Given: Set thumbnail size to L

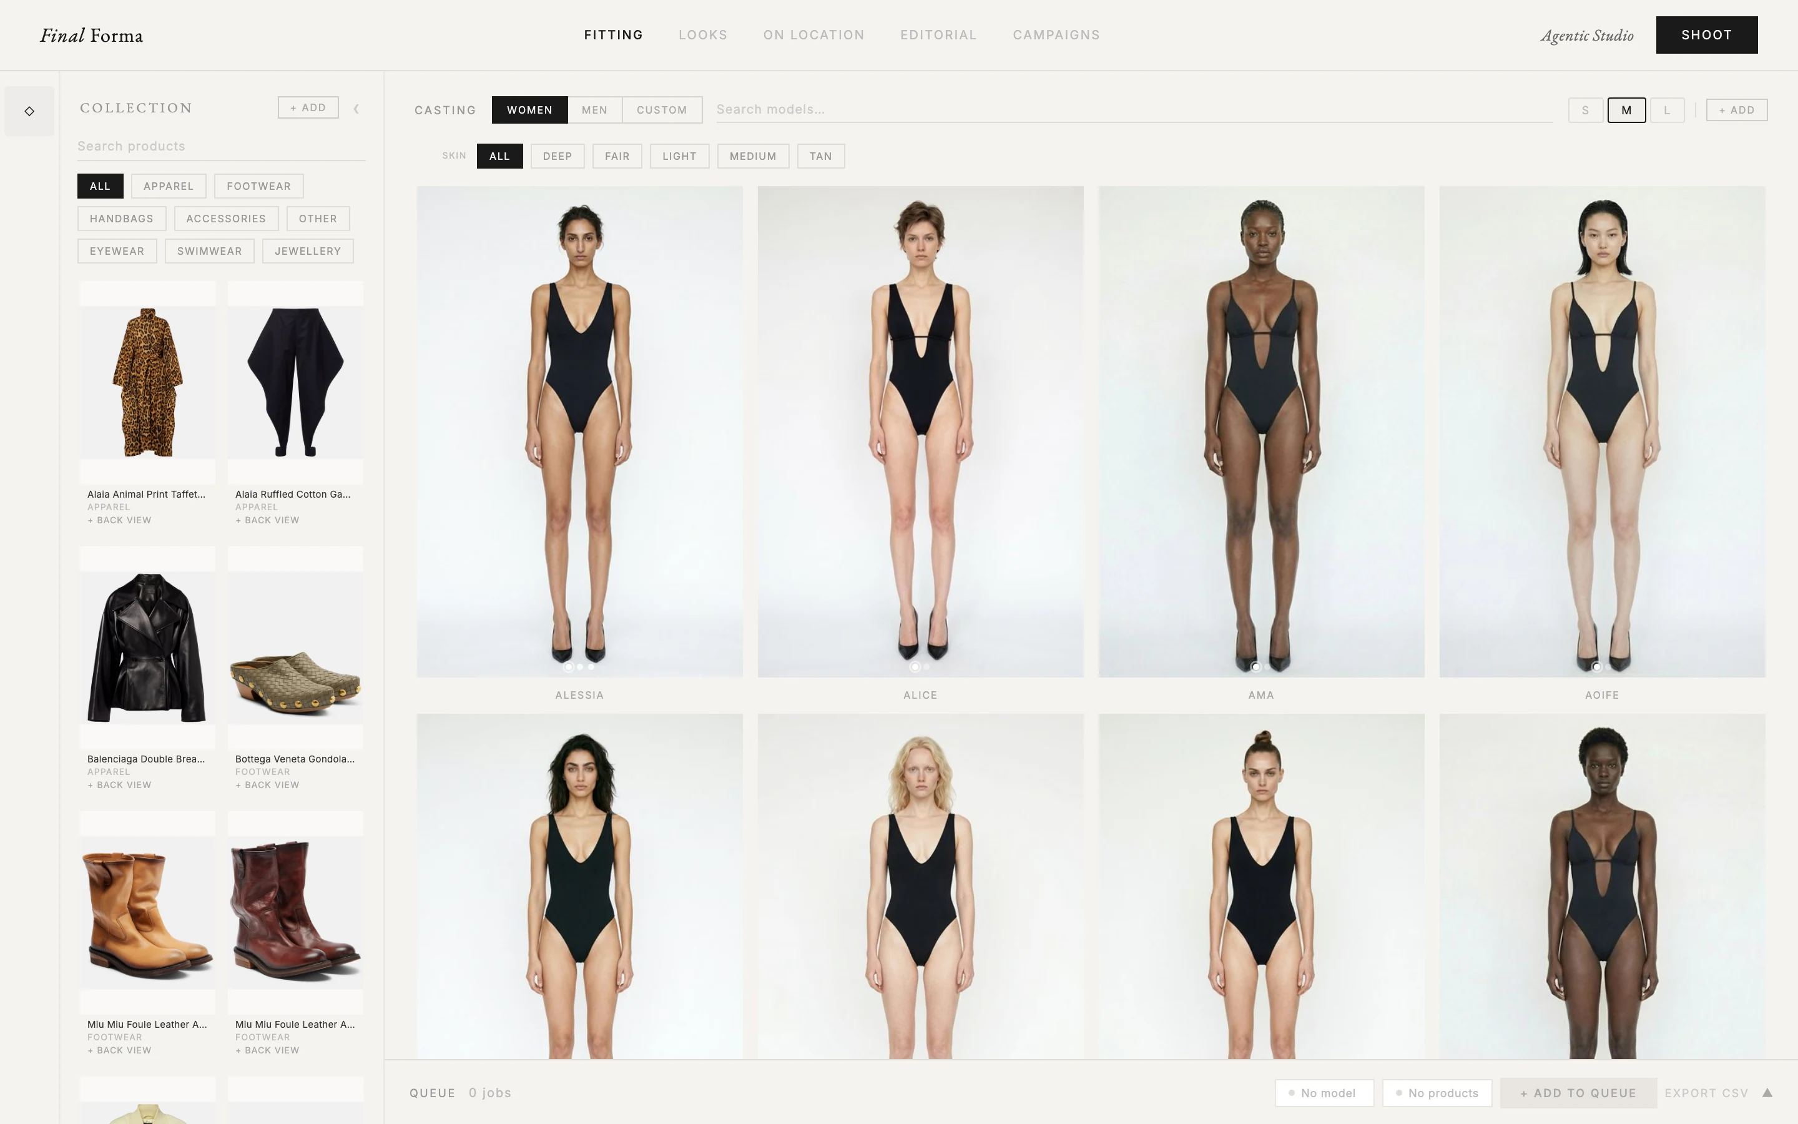Looking at the screenshot, I should coord(1666,110).
